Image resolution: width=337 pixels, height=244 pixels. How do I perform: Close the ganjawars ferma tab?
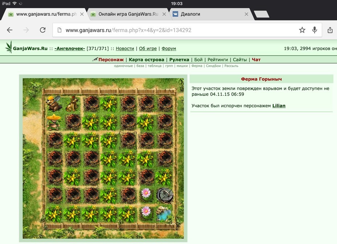(82, 14)
